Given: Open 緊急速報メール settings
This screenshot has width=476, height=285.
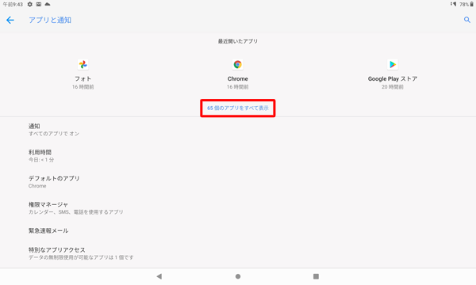Looking at the screenshot, I should tap(238, 231).
